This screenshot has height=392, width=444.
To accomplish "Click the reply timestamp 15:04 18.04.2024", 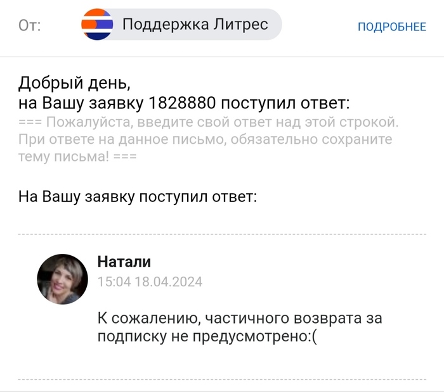I will [150, 282].
